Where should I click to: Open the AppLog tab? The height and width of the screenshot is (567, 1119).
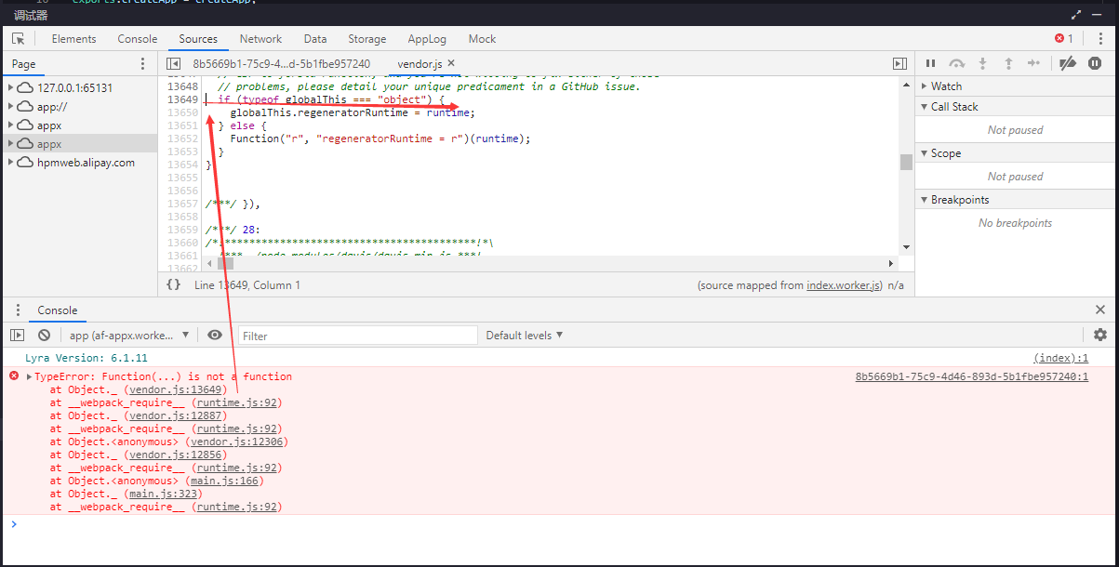427,39
